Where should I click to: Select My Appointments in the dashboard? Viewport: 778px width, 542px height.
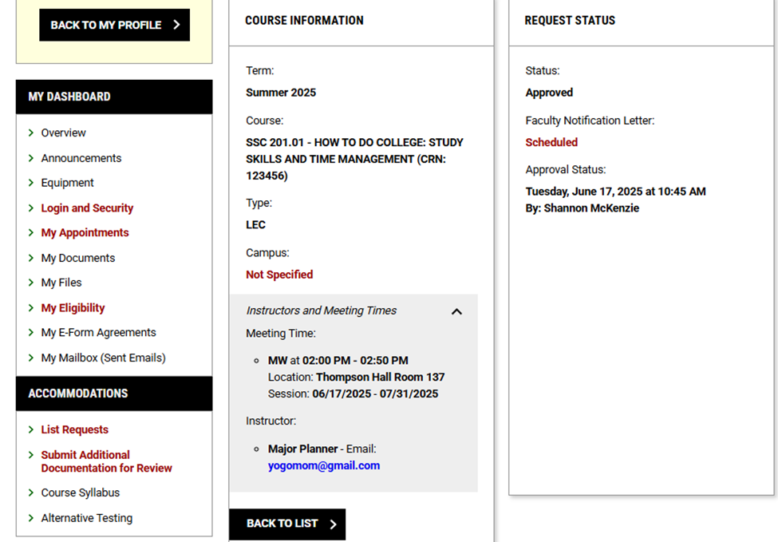[x=85, y=233]
